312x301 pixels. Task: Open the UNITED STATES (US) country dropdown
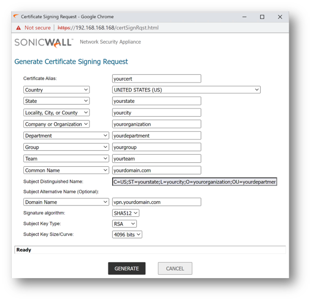[x=186, y=90]
